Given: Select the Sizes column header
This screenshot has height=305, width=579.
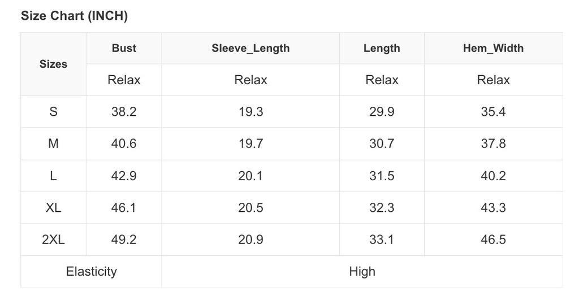Looking at the screenshot, I should [x=53, y=64].
